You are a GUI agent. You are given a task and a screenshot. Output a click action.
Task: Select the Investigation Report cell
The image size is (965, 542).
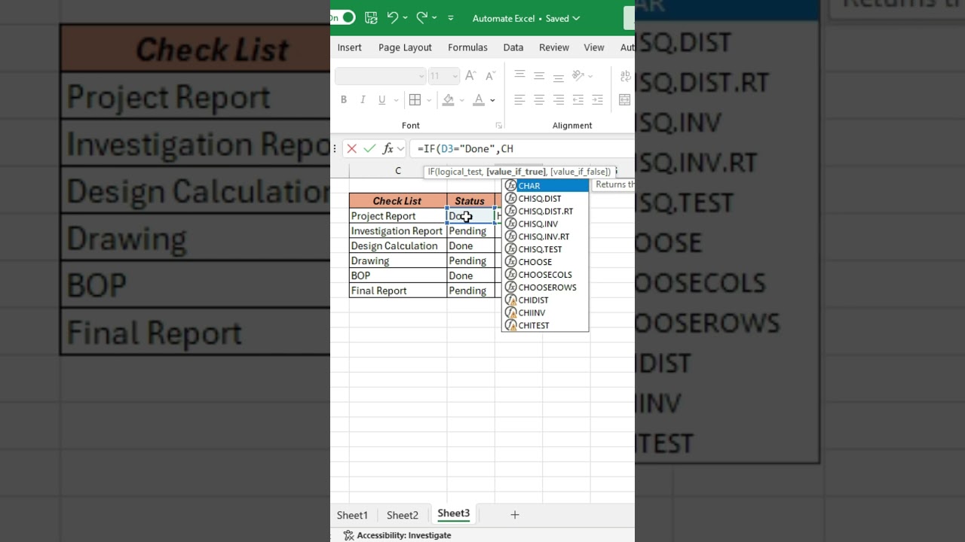(x=398, y=231)
